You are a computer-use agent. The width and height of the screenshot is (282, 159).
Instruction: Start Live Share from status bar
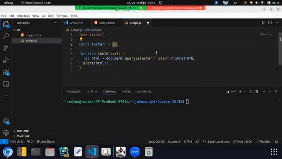pos(45,141)
